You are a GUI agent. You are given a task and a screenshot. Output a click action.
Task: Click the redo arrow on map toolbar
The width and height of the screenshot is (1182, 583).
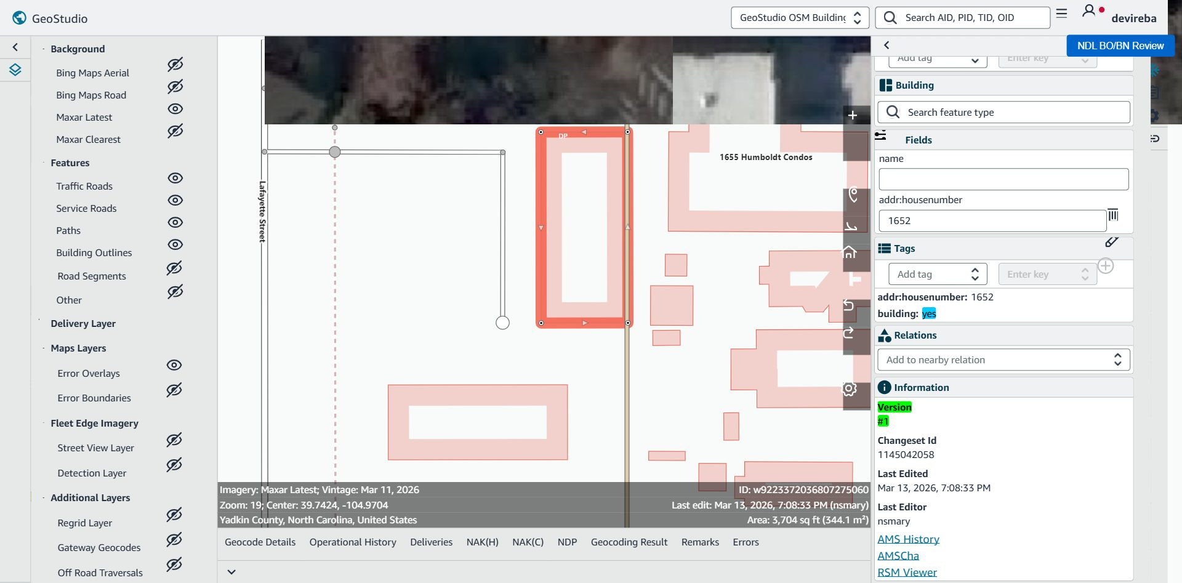coord(848,332)
